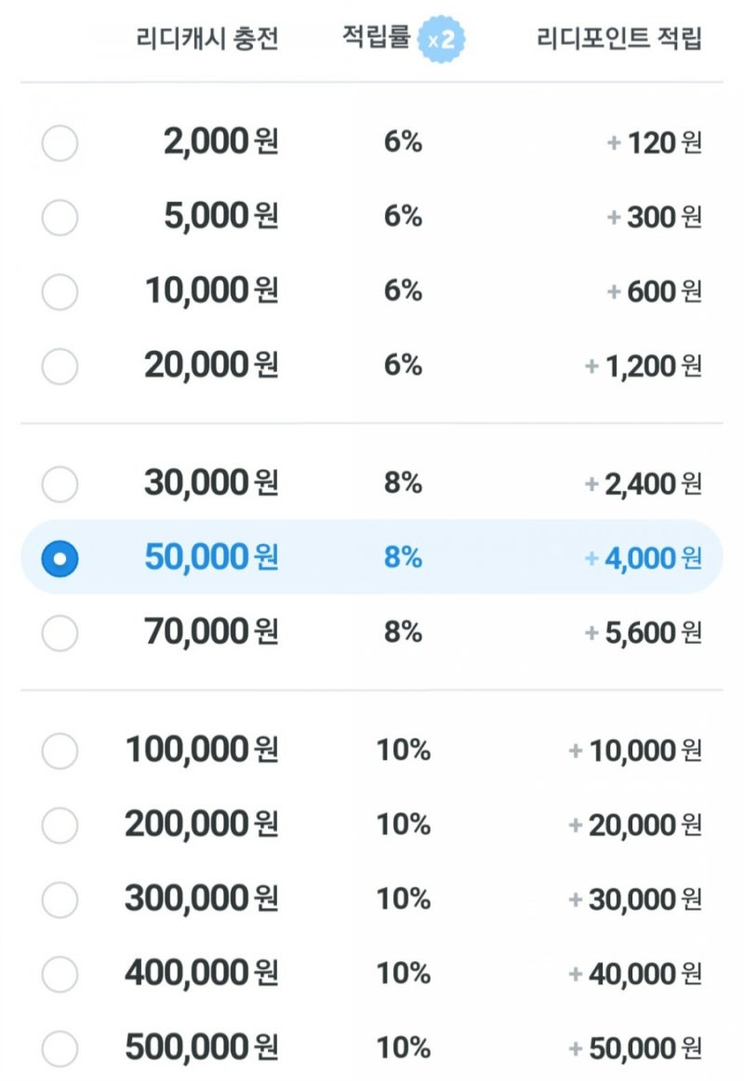Choose the 70,000원 radio button
The image size is (744, 1081).
click(60, 633)
